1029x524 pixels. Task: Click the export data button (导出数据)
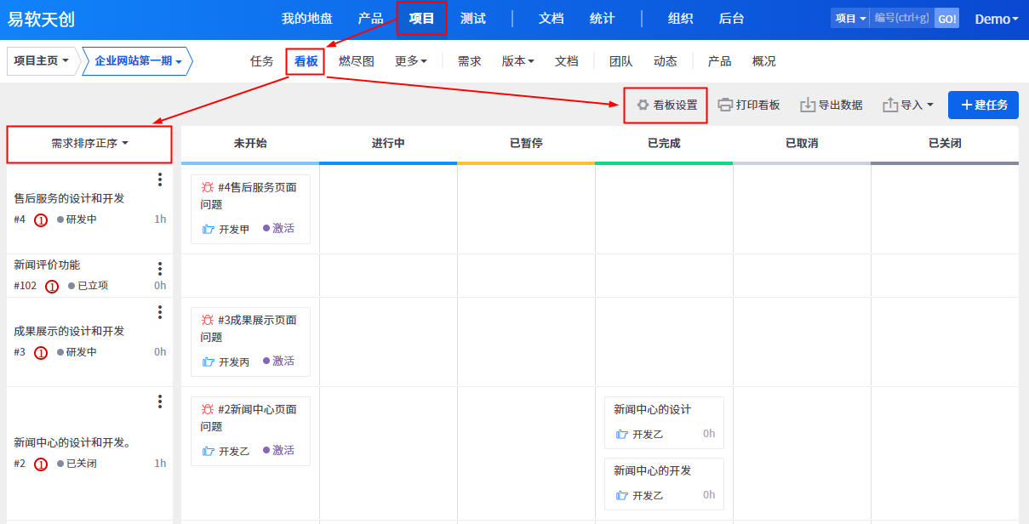pos(831,105)
